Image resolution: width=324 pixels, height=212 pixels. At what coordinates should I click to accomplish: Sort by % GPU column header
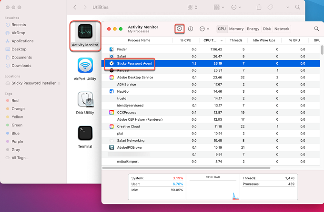pos(294,40)
